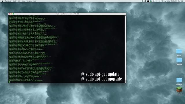The width and height of the screenshot is (185, 104).
Task: Open the Terminal application menu
Action: 8,1
